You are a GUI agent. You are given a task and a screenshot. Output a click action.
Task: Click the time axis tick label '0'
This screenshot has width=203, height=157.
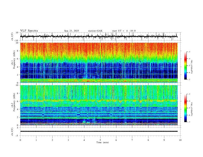click(20, 140)
